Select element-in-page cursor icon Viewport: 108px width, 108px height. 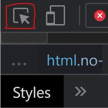[x=21, y=16]
